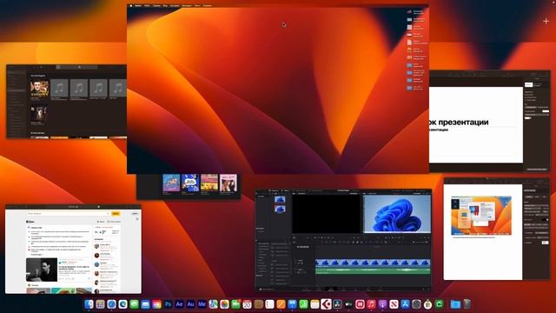Click the first album cover in Music window

pos(39,89)
